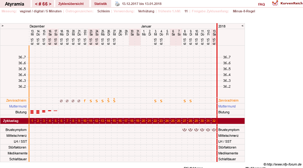Click the S mucus symbol on 3. Mi
This screenshot has height=168, width=303.
coord(155,101)
